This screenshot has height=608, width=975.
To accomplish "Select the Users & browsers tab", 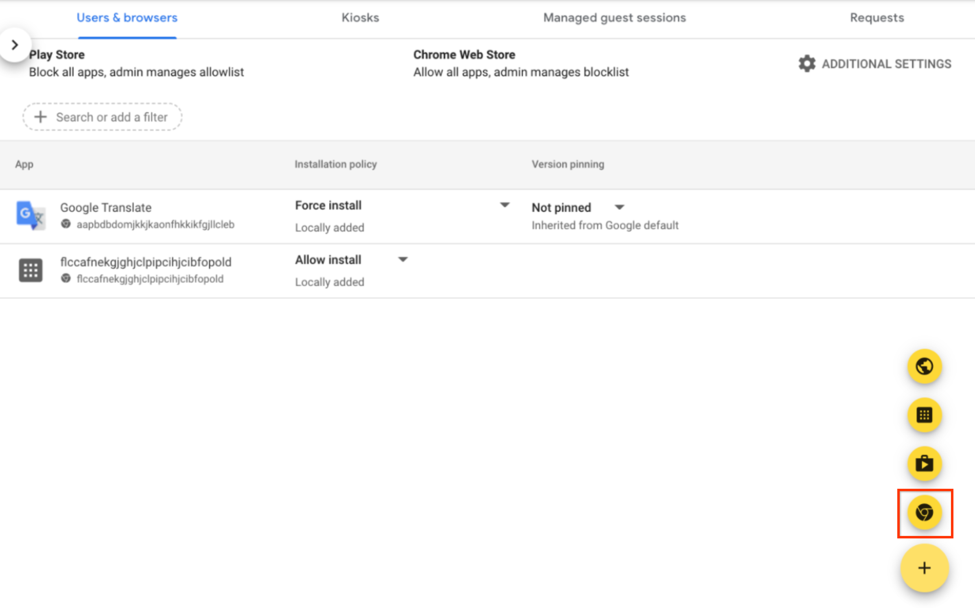I will (x=127, y=18).
